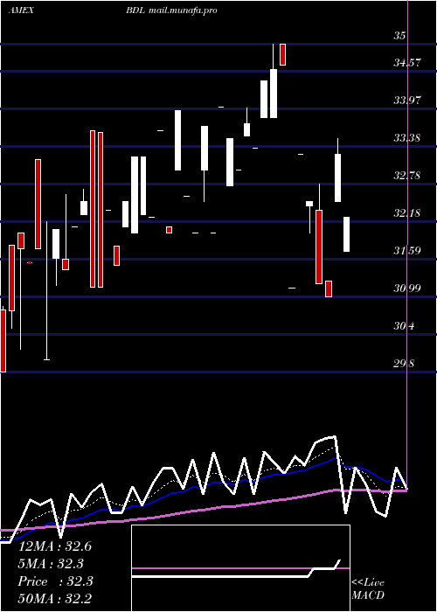Click the 50MA : 32.2 reading
Viewport: 437px width, 612px height.
(x=55, y=599)
